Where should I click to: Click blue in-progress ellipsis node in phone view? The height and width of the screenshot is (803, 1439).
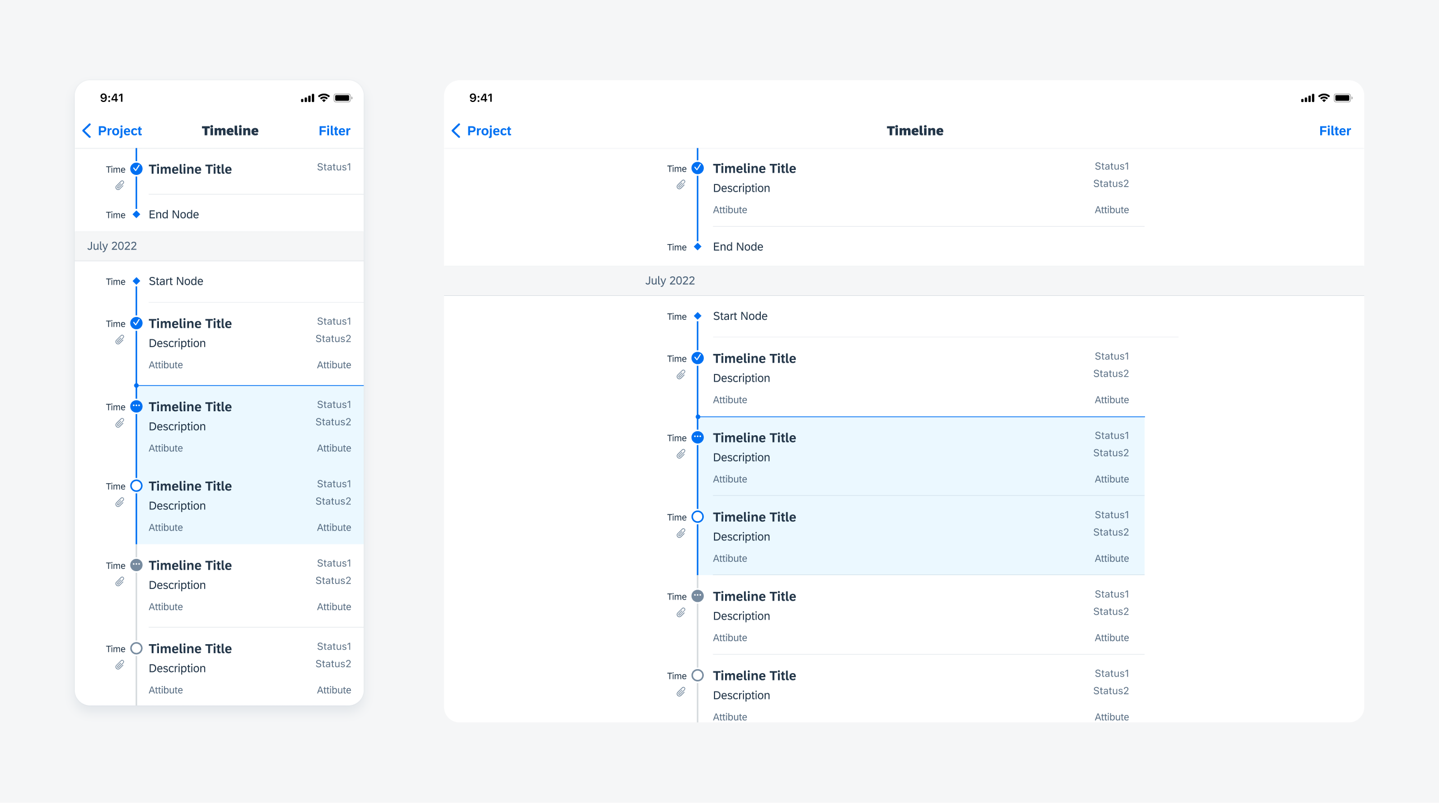click(x=136, y=406)
